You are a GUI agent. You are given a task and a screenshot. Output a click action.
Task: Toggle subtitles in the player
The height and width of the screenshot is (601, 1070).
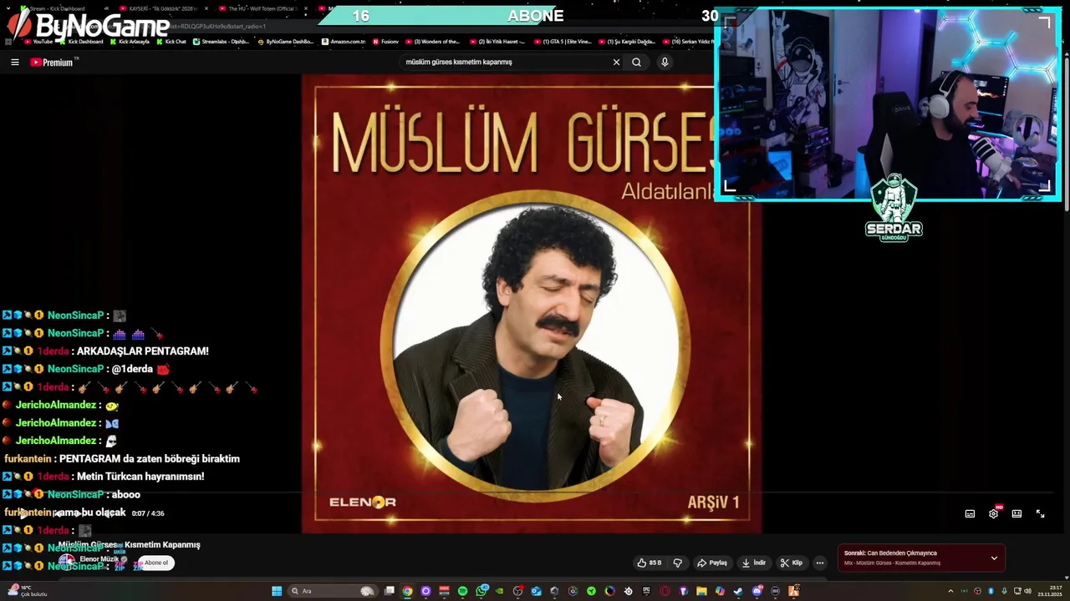tap(970, 513)
